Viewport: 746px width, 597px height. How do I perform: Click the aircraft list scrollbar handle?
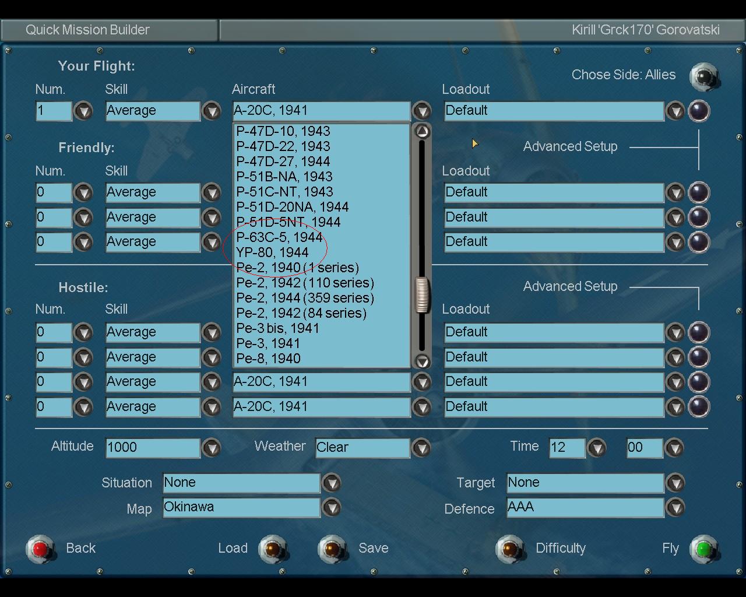[421, 295]
